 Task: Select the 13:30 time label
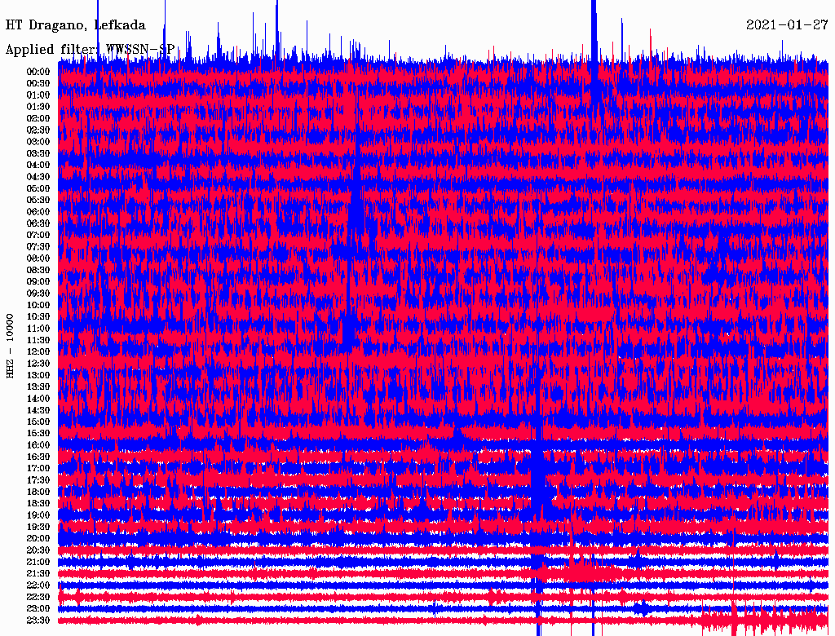coord(38,386)
